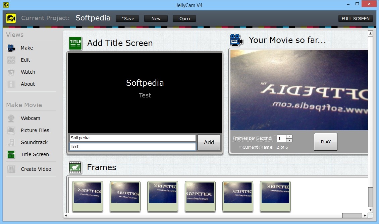This screenshot has height=224, width=379.
Task: Click Add to add the title screen
Action: (x=209, y=142)
